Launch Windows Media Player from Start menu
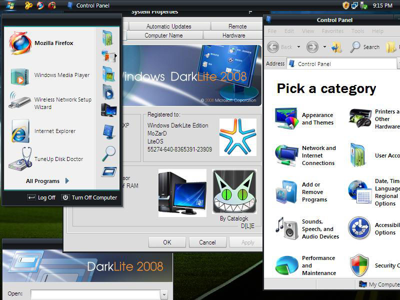The image size is (400, 300). point(50,75)
